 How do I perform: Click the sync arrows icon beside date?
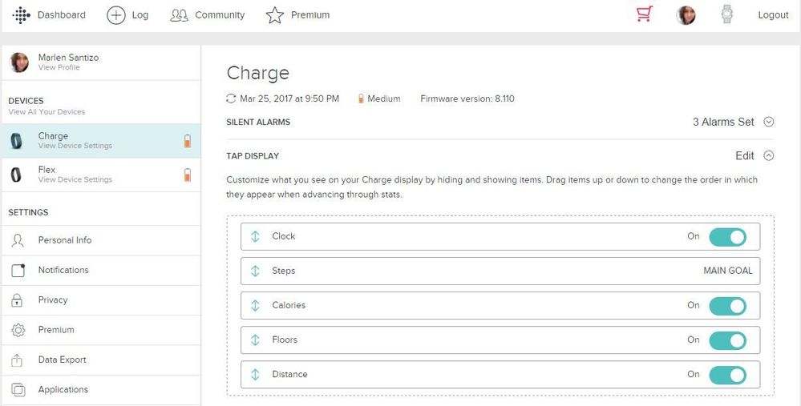point(233,98)
